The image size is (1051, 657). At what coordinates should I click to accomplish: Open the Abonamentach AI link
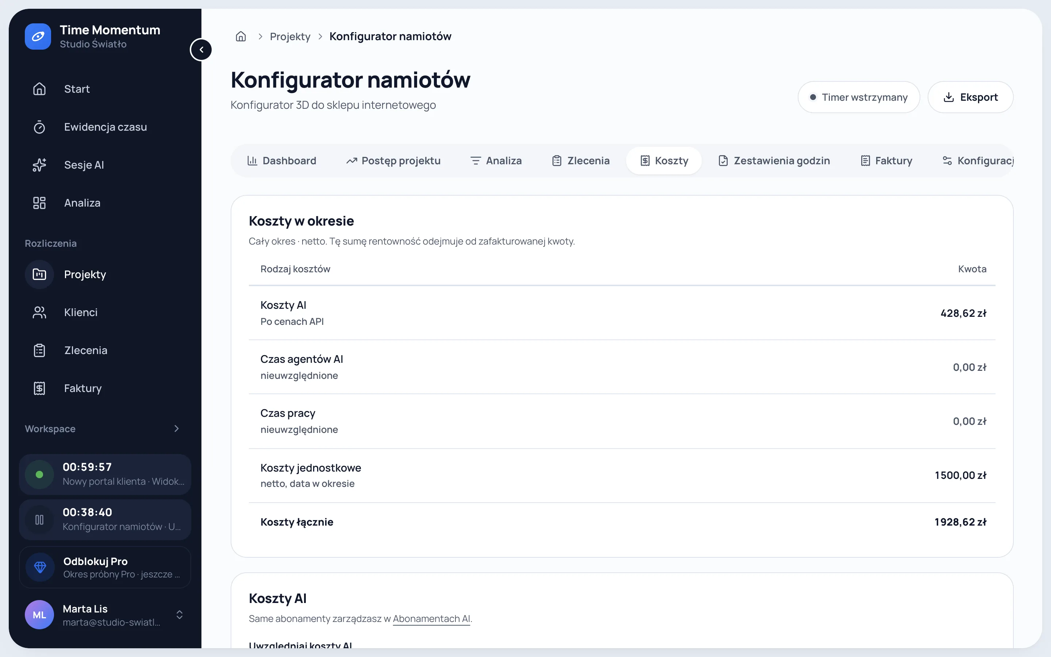tap(431, 619)
